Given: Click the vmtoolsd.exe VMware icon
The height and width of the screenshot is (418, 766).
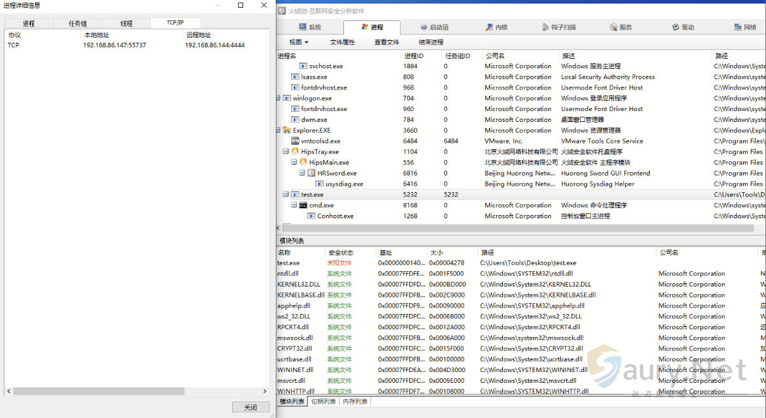Looking at the screenshot, I should [295, 141].
